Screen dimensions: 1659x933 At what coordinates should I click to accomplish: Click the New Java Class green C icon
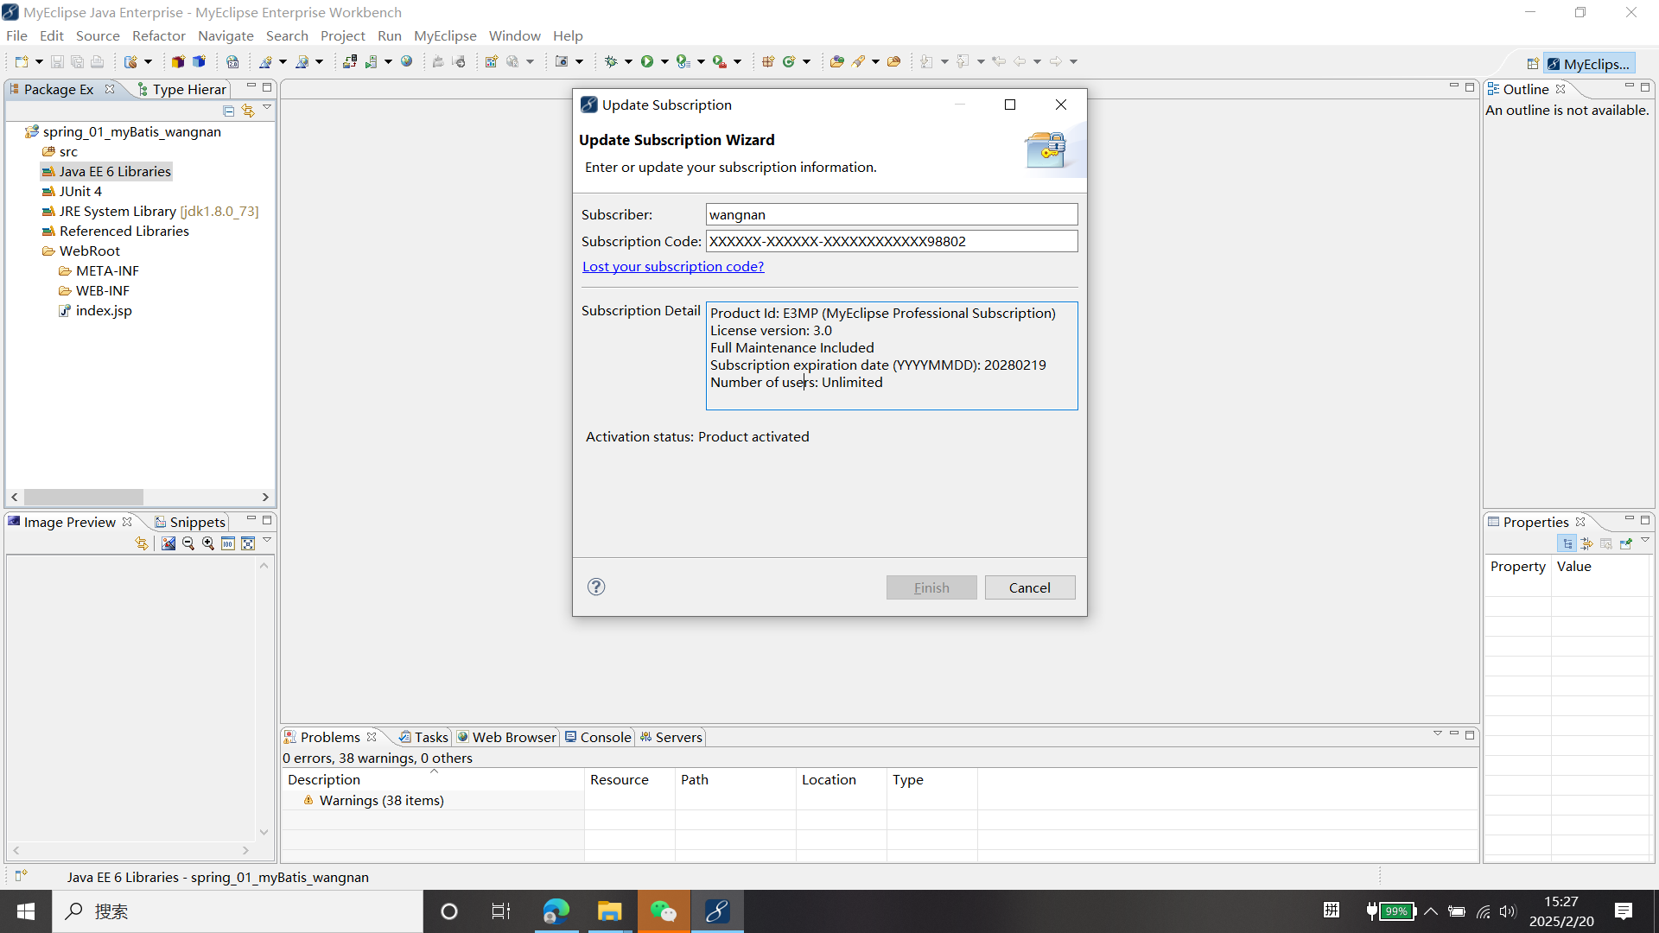click(789, 61)
